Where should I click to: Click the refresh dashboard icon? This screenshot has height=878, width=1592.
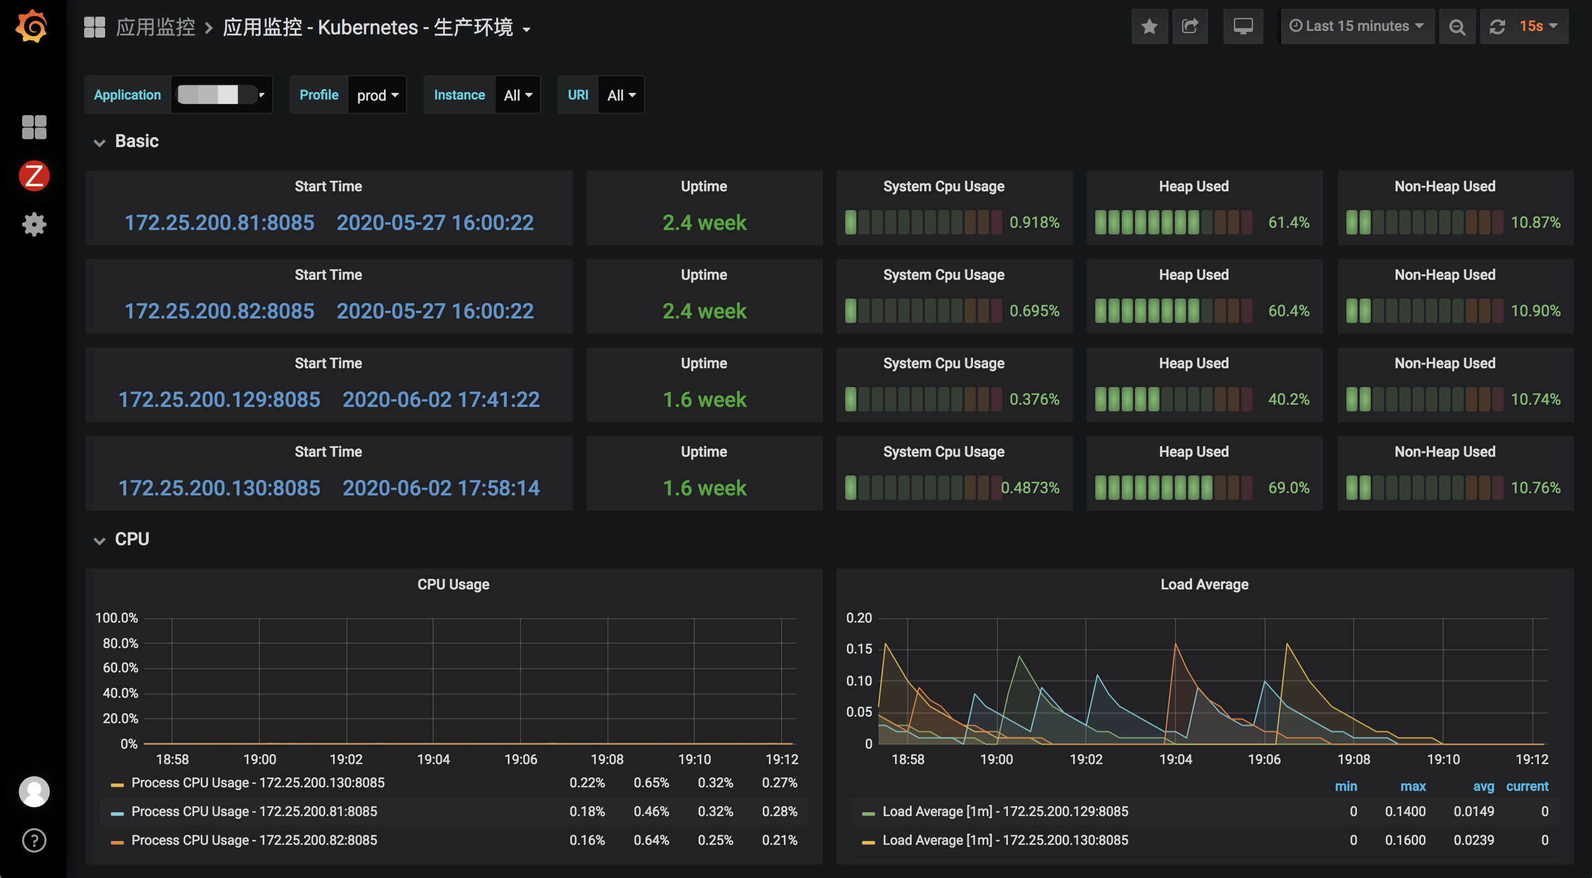pyautogui.click(x=1497, y=27)
